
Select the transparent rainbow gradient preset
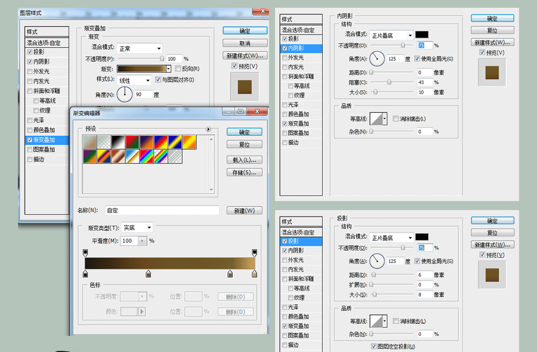(x=161, y=156)
